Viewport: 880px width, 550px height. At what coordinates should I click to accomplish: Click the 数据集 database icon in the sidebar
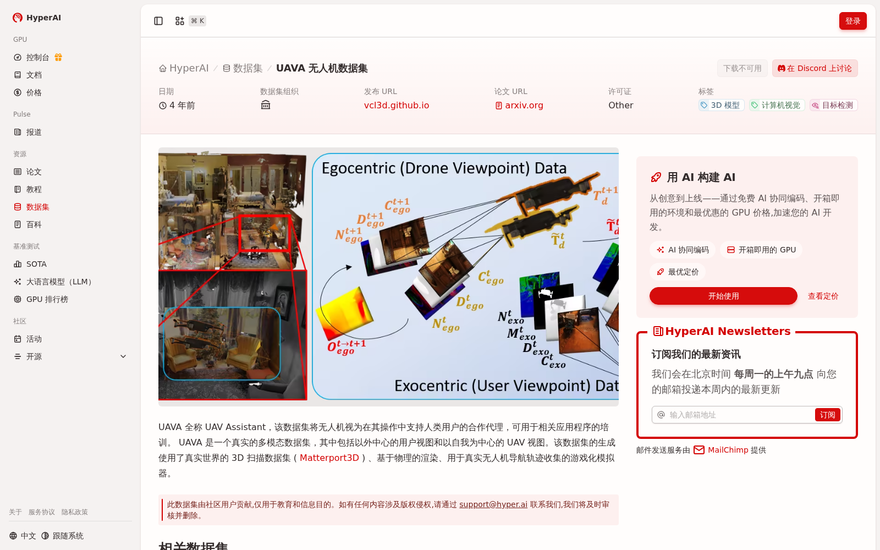(18, 207)
